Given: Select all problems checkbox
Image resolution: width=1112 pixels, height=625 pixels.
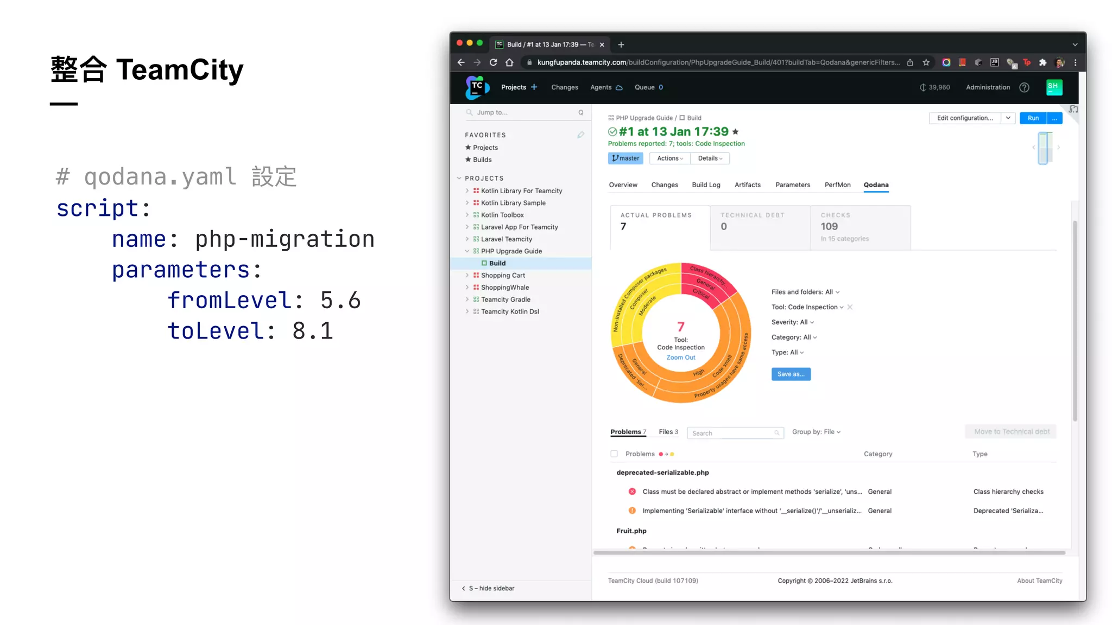Looking at the screenshot, I should coord(614,454).
